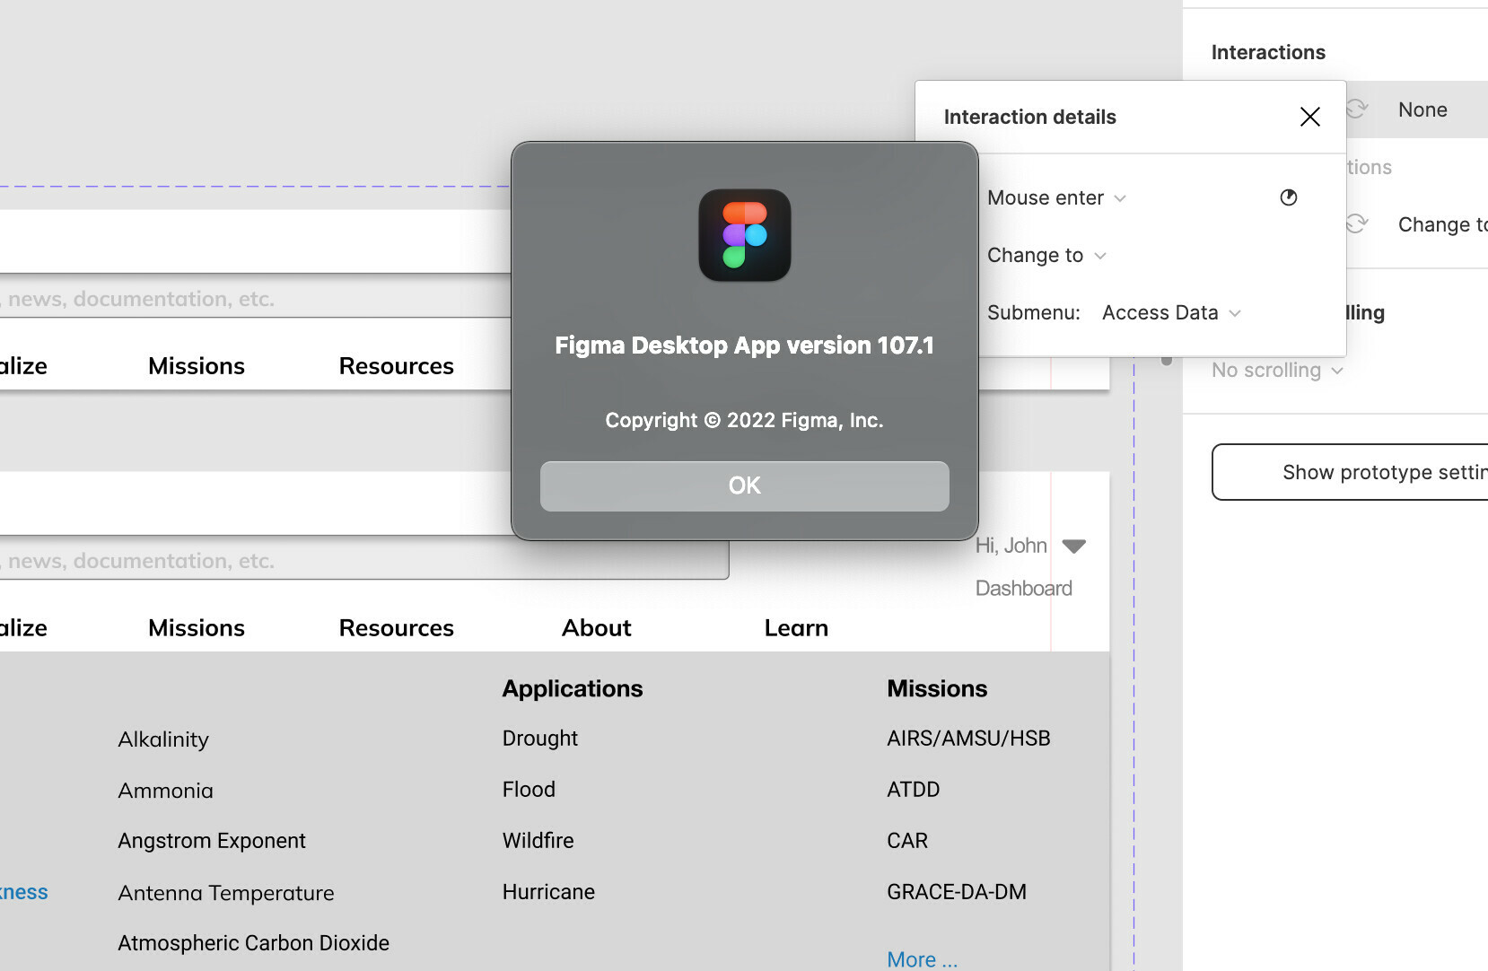Click the Drought entry
The width and height of the screenshot is (1488, 971).
[x=540, y=739]
